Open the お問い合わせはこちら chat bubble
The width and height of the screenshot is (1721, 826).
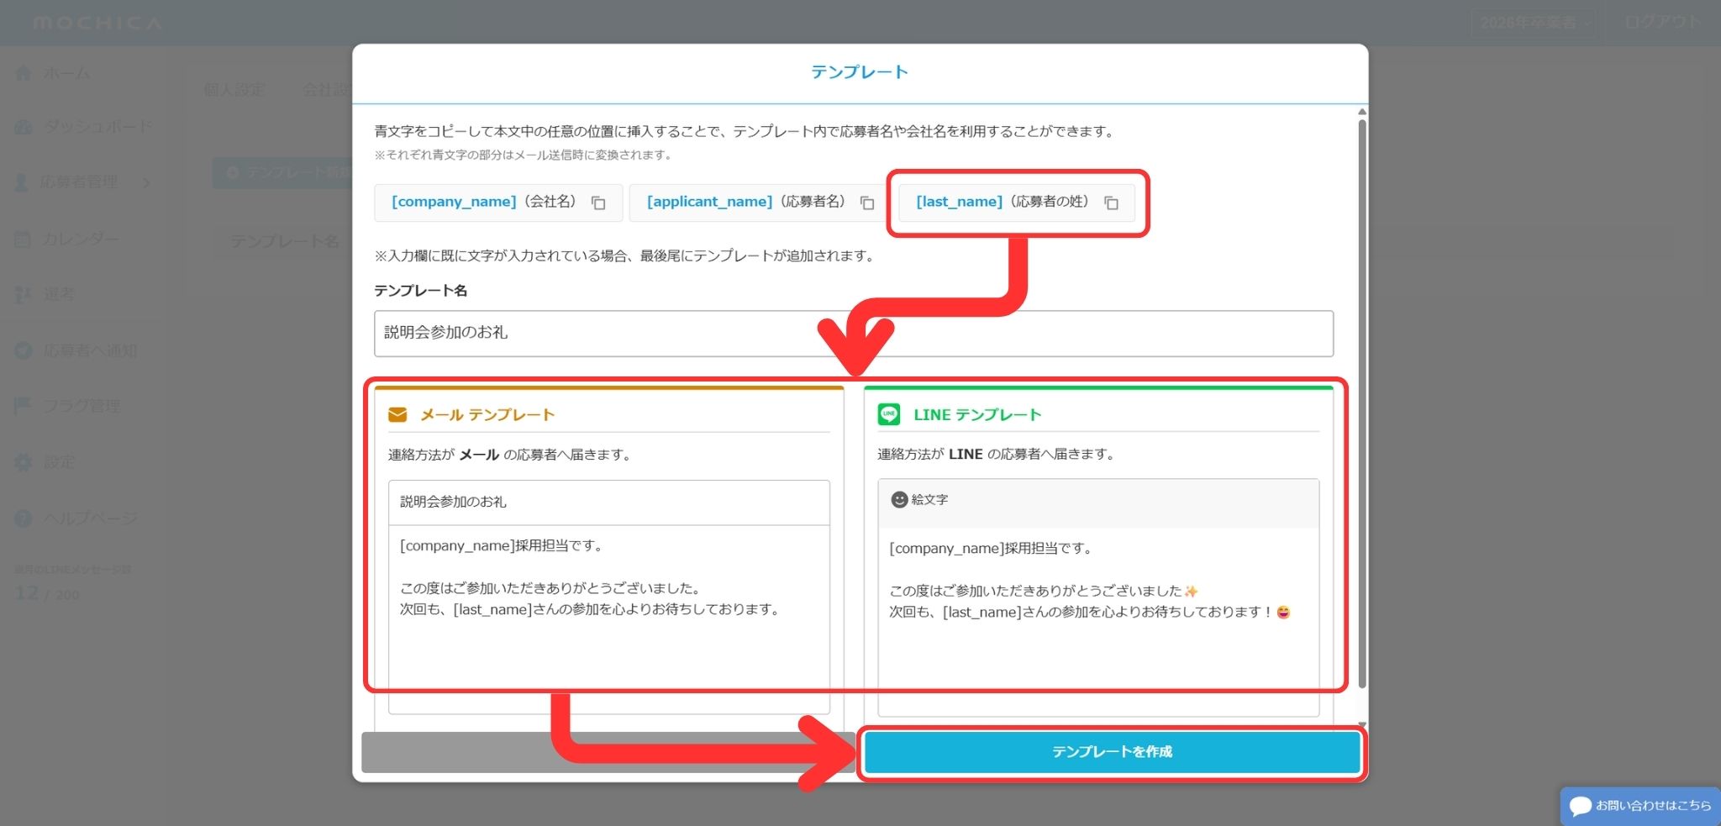(x=1639, y=805)
